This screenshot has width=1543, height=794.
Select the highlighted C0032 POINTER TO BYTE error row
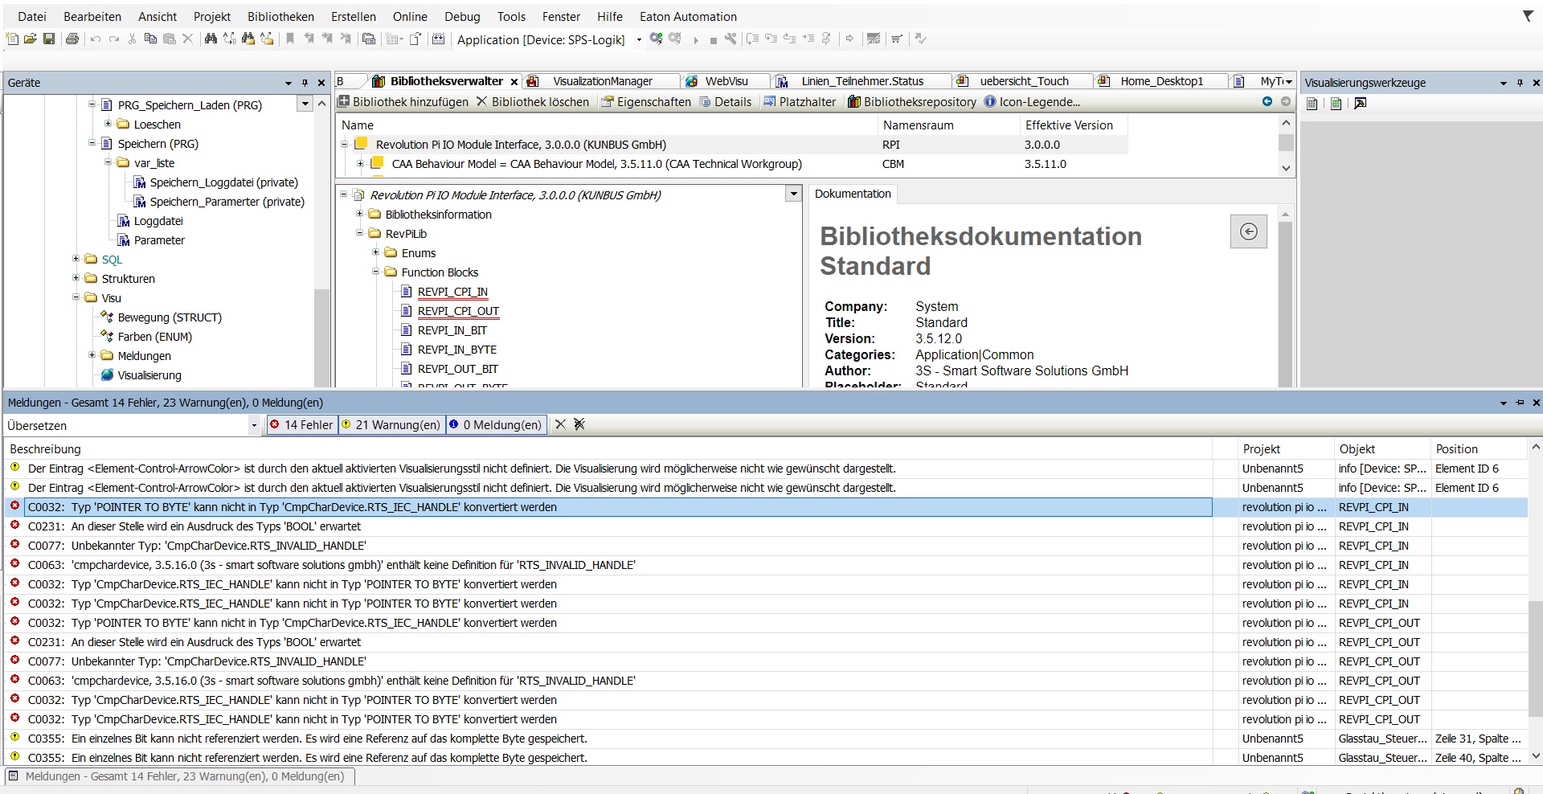[x=619, y=507]
